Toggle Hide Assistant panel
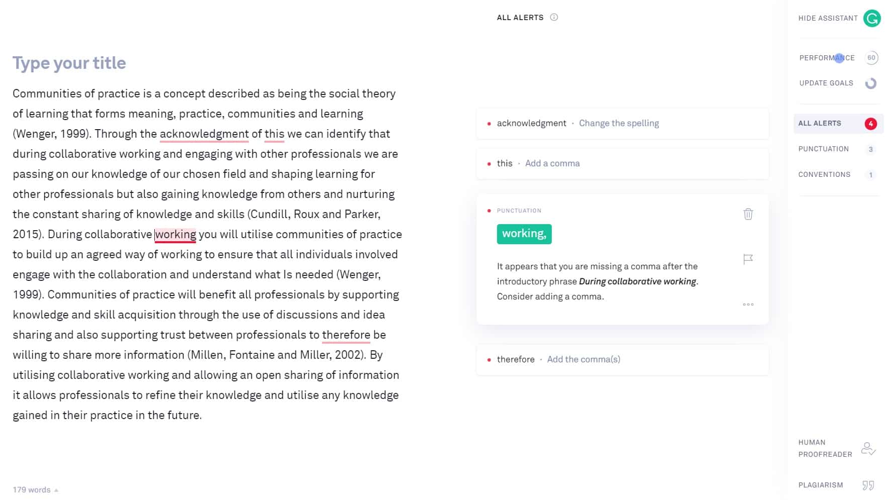Viewport: 889px width, 500px height. [828, 18]
